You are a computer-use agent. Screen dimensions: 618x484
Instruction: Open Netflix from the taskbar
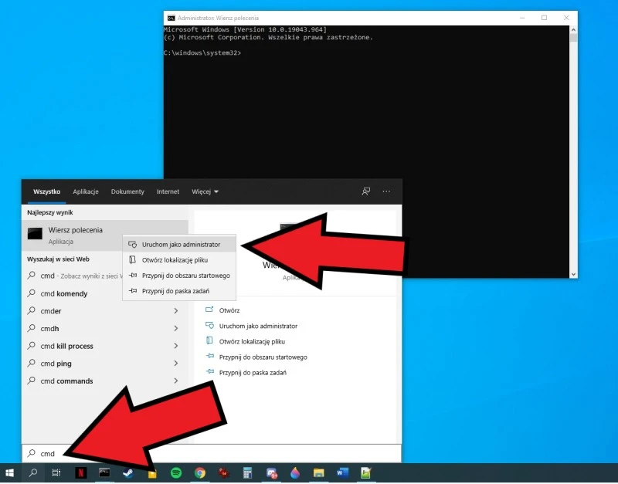pos(80,472)
